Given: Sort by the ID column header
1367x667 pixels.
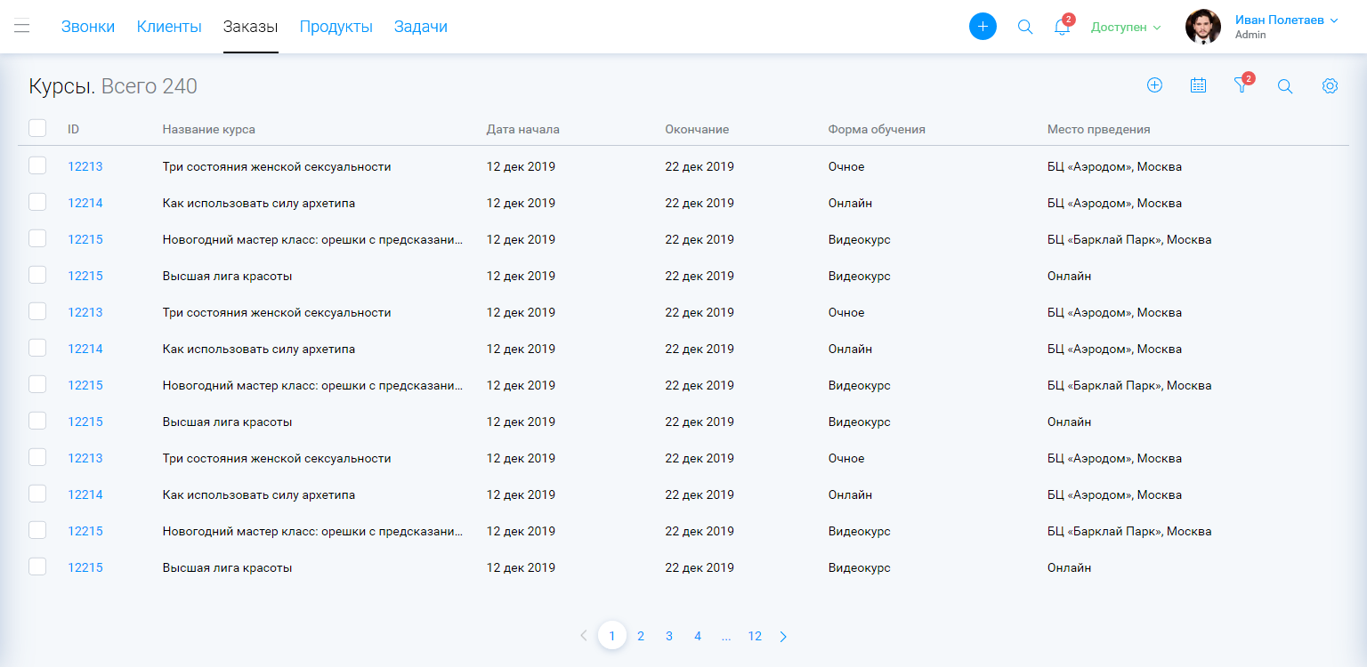Looking at the screenshot, I should point(74,129).
